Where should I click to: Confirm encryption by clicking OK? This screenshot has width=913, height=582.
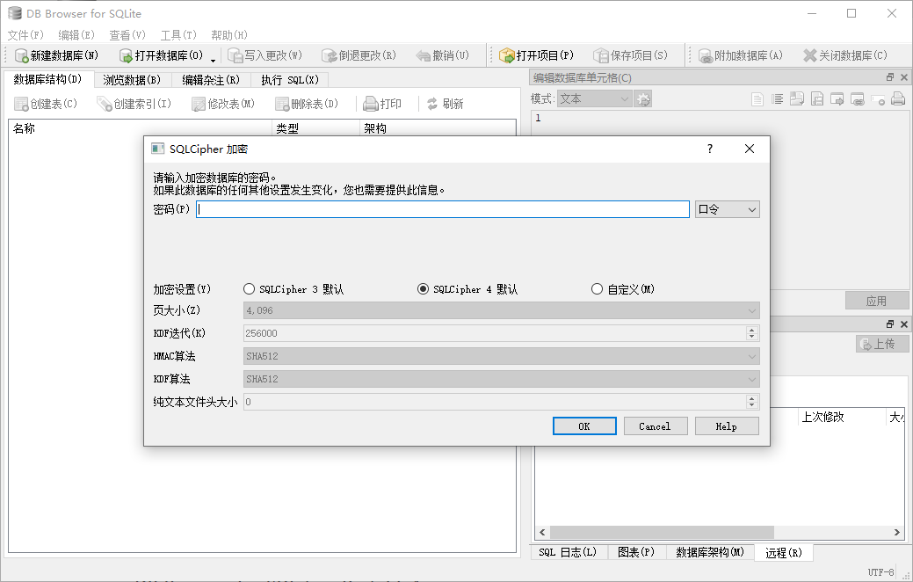coord(583,426)
